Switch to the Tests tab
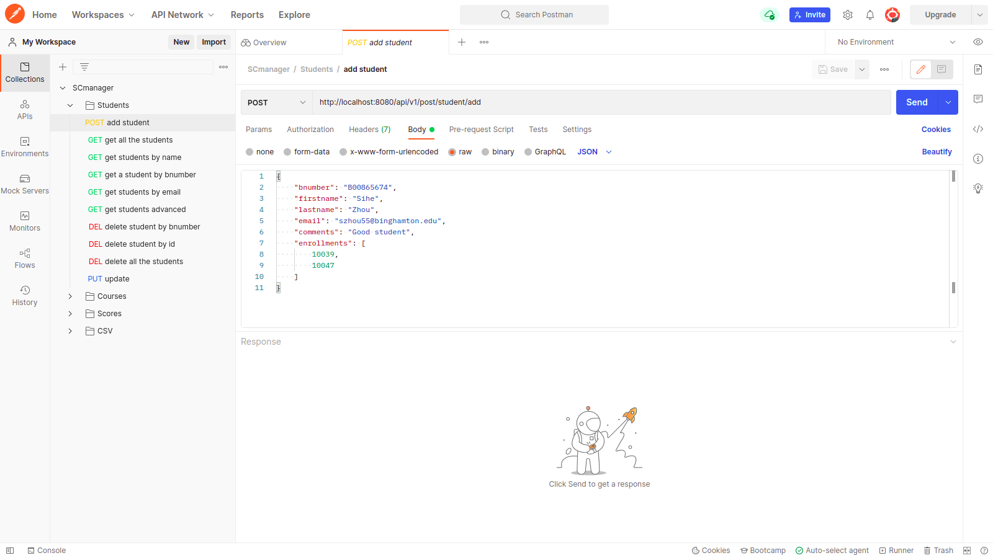 pyautogui.click(x=538, y=130)
